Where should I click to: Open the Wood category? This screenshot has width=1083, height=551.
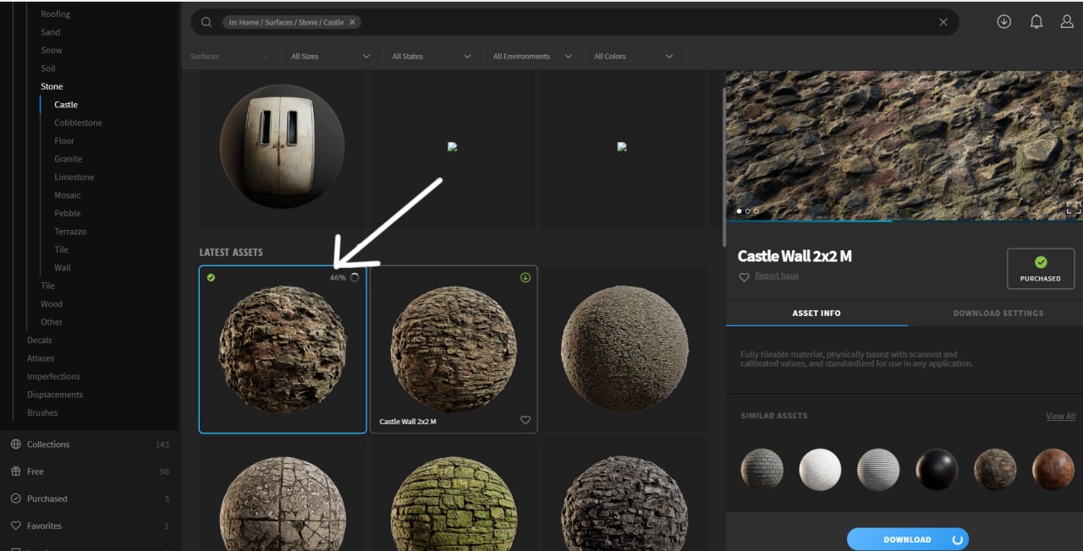pos(52,303)
